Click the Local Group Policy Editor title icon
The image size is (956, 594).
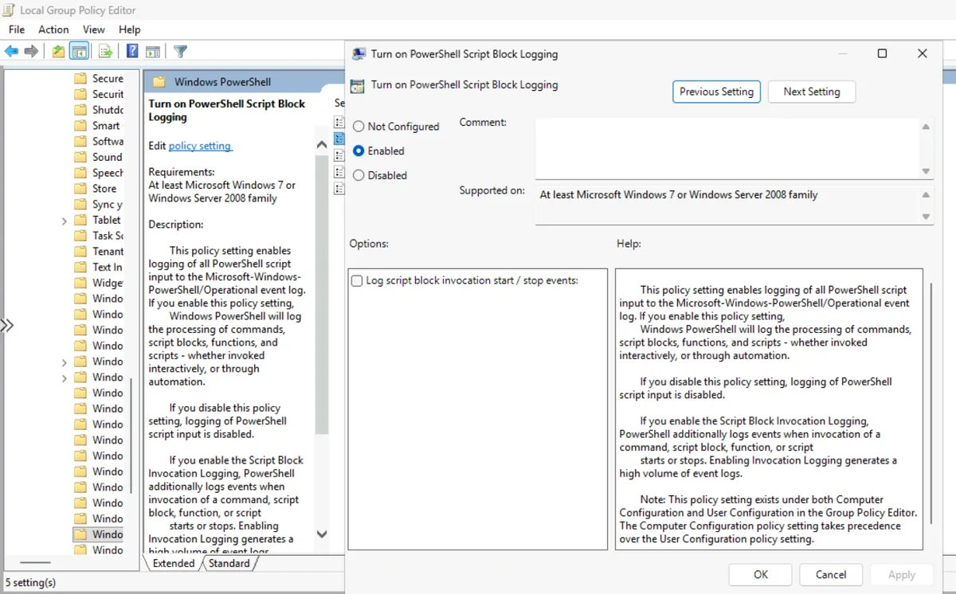pyautogui.click(x=9, y=10)
